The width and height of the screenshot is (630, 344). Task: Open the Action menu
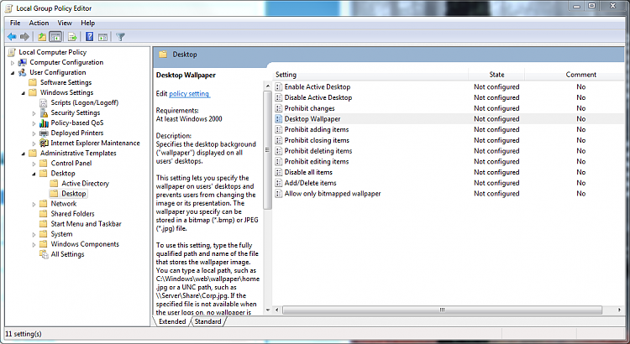pos(39,23)
